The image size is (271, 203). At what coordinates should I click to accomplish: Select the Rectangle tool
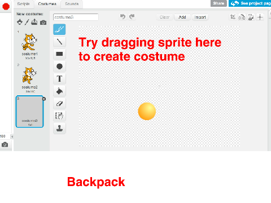tap(59, 54)
